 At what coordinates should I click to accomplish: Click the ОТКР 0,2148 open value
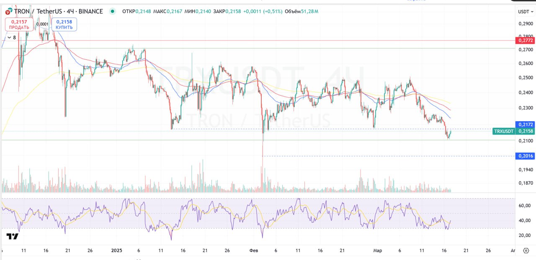pyautogui.click(x=137, y=11)
